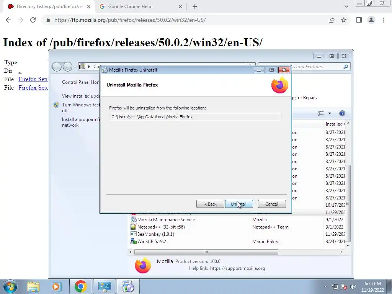Show hidden tray icons arrow

pyautogui.click(x=325, y=287)
